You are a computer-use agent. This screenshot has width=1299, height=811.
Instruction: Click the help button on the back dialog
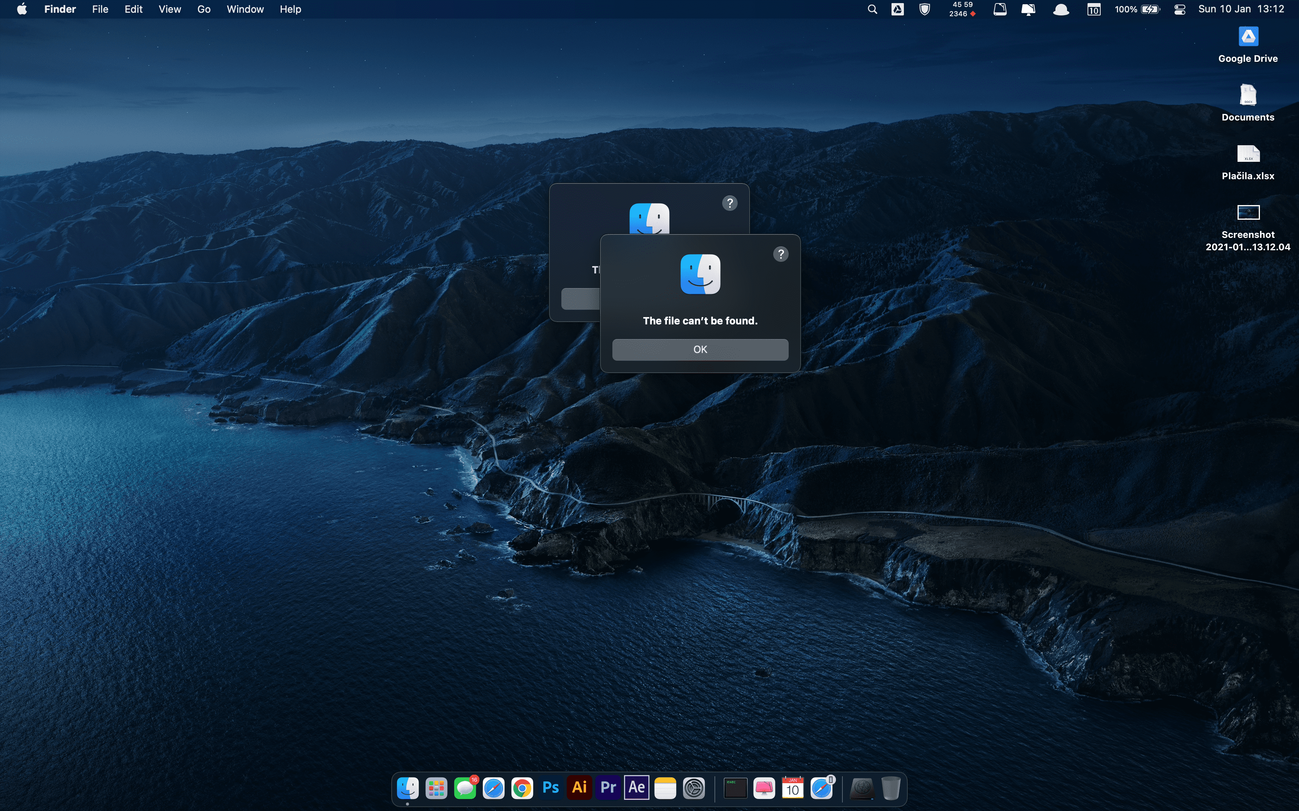point(730,203)
